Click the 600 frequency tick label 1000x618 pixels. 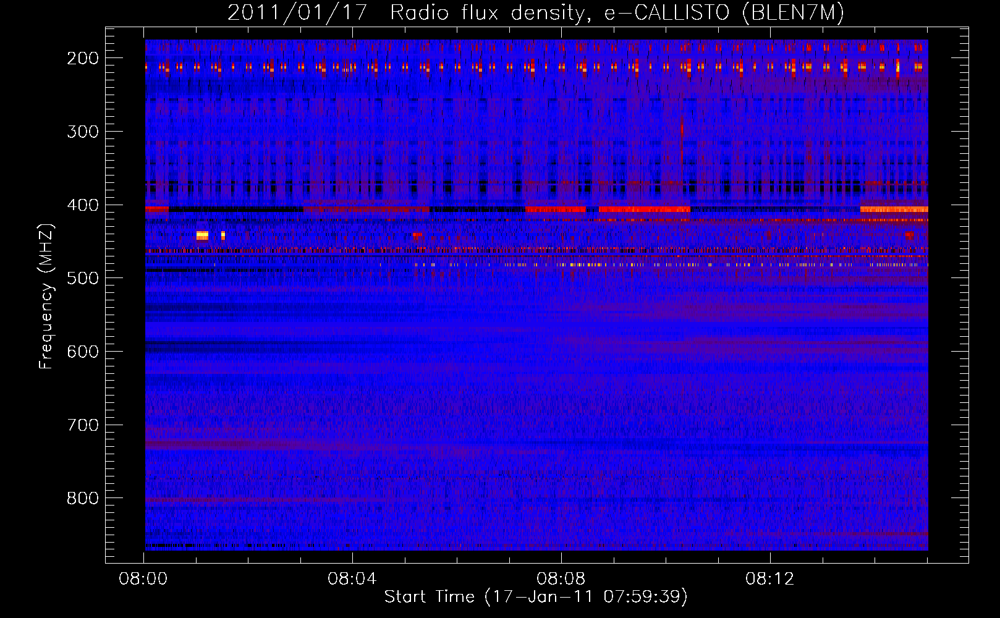click(x=82, y=351)
